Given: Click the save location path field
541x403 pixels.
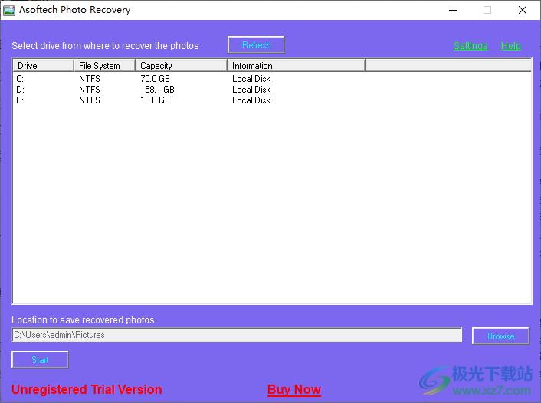Looking at the screenshot, I should click(237, 335).
